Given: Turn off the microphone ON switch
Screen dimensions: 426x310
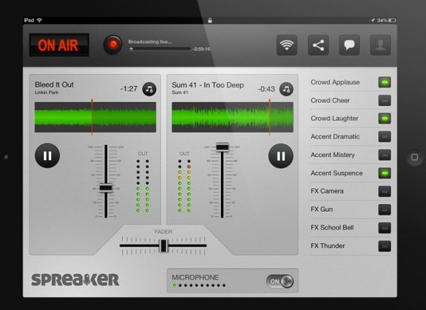Looking at the screenshot, I should (x=279, y=281).
